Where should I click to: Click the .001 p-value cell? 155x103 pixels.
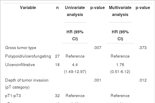pos(97,80)
